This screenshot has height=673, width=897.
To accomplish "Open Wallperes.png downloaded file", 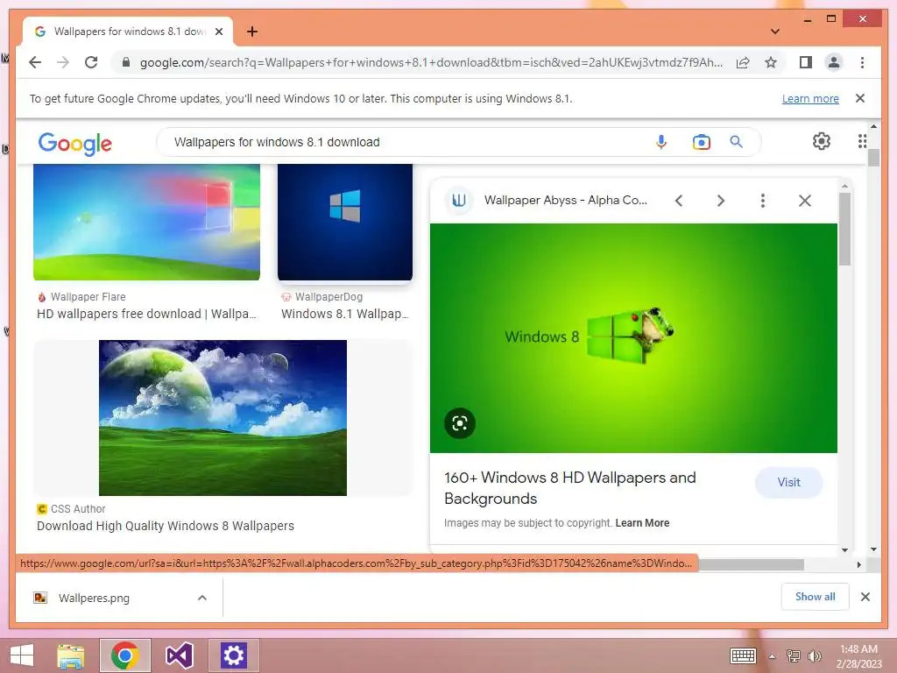I will [95, 598].
